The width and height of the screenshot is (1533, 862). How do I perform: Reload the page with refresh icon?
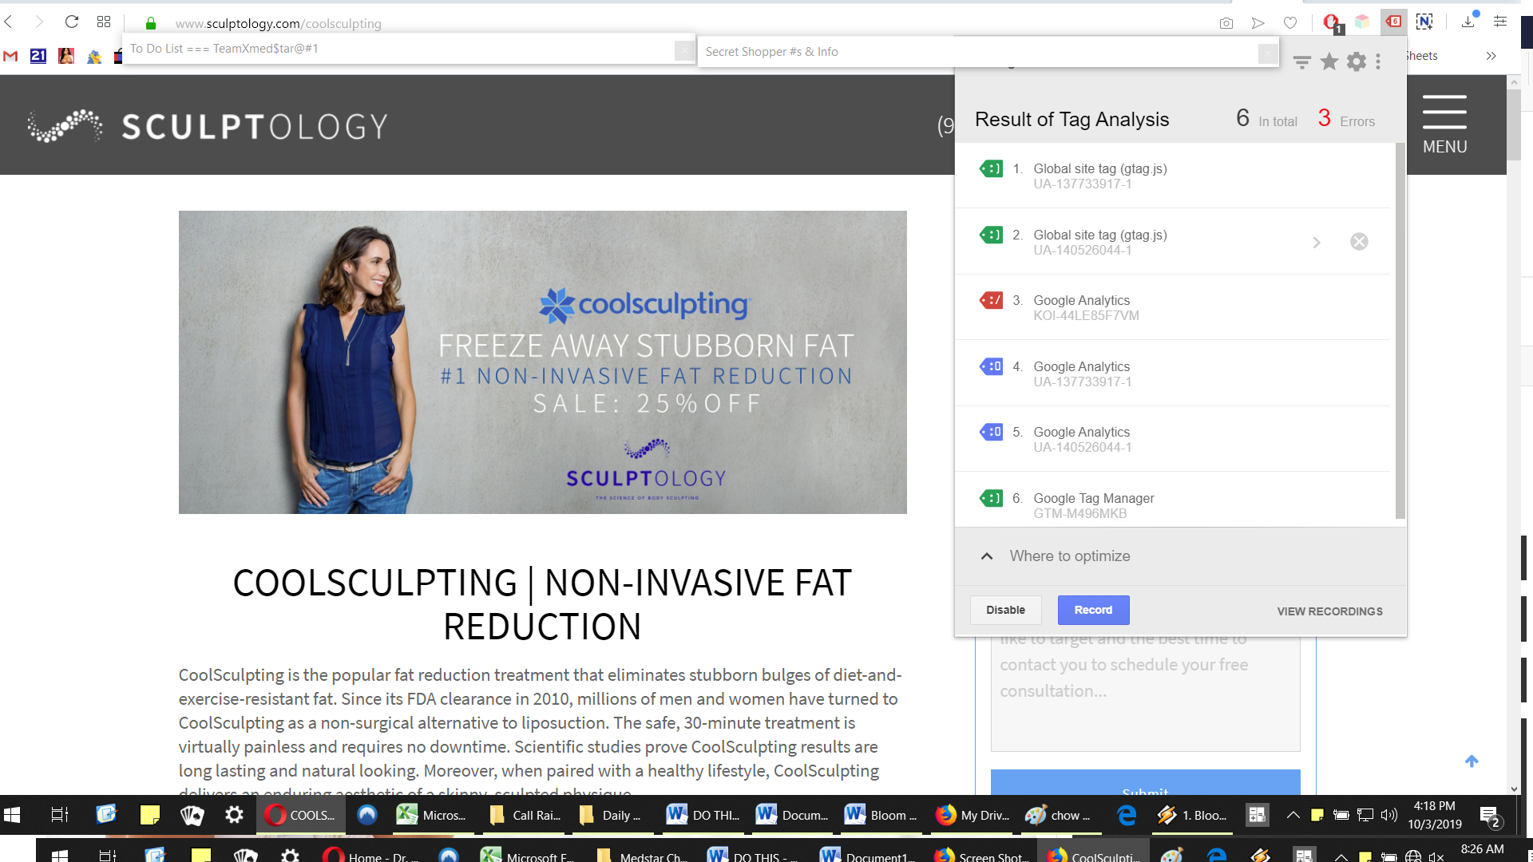(72, 22)
